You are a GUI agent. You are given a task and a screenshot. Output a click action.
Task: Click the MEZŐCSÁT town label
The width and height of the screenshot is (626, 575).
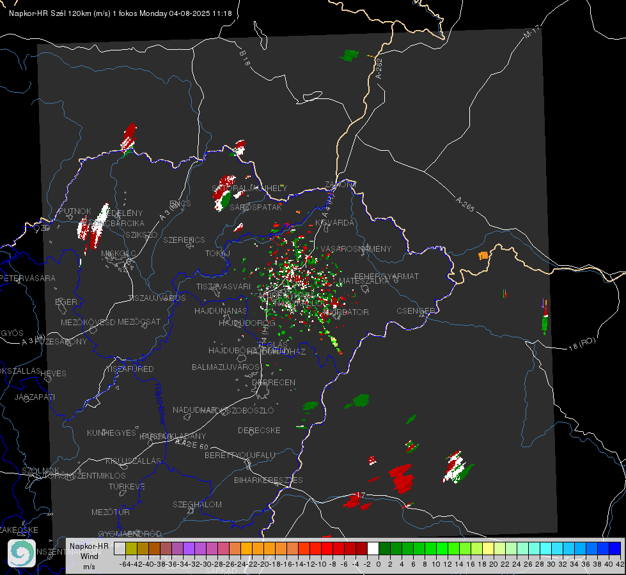tap(139, 321)
